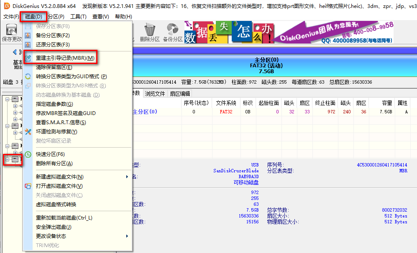
Task: Select 修改MBR签名及磁盘GUID entry
Action: point(66,113)
